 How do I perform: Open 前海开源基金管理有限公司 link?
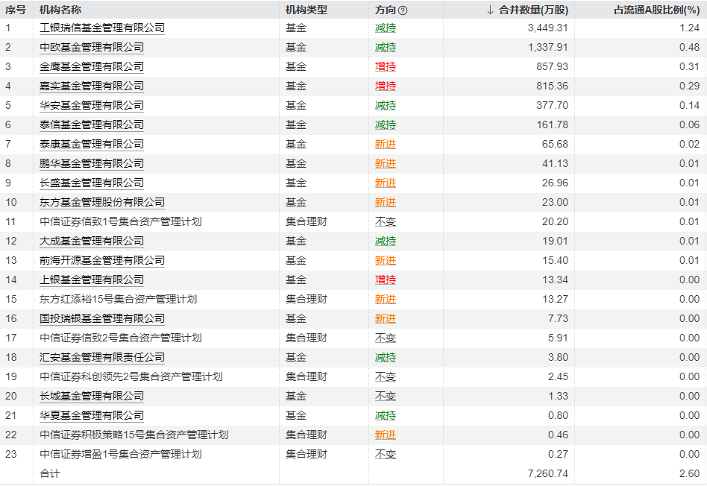click(102, 261)
